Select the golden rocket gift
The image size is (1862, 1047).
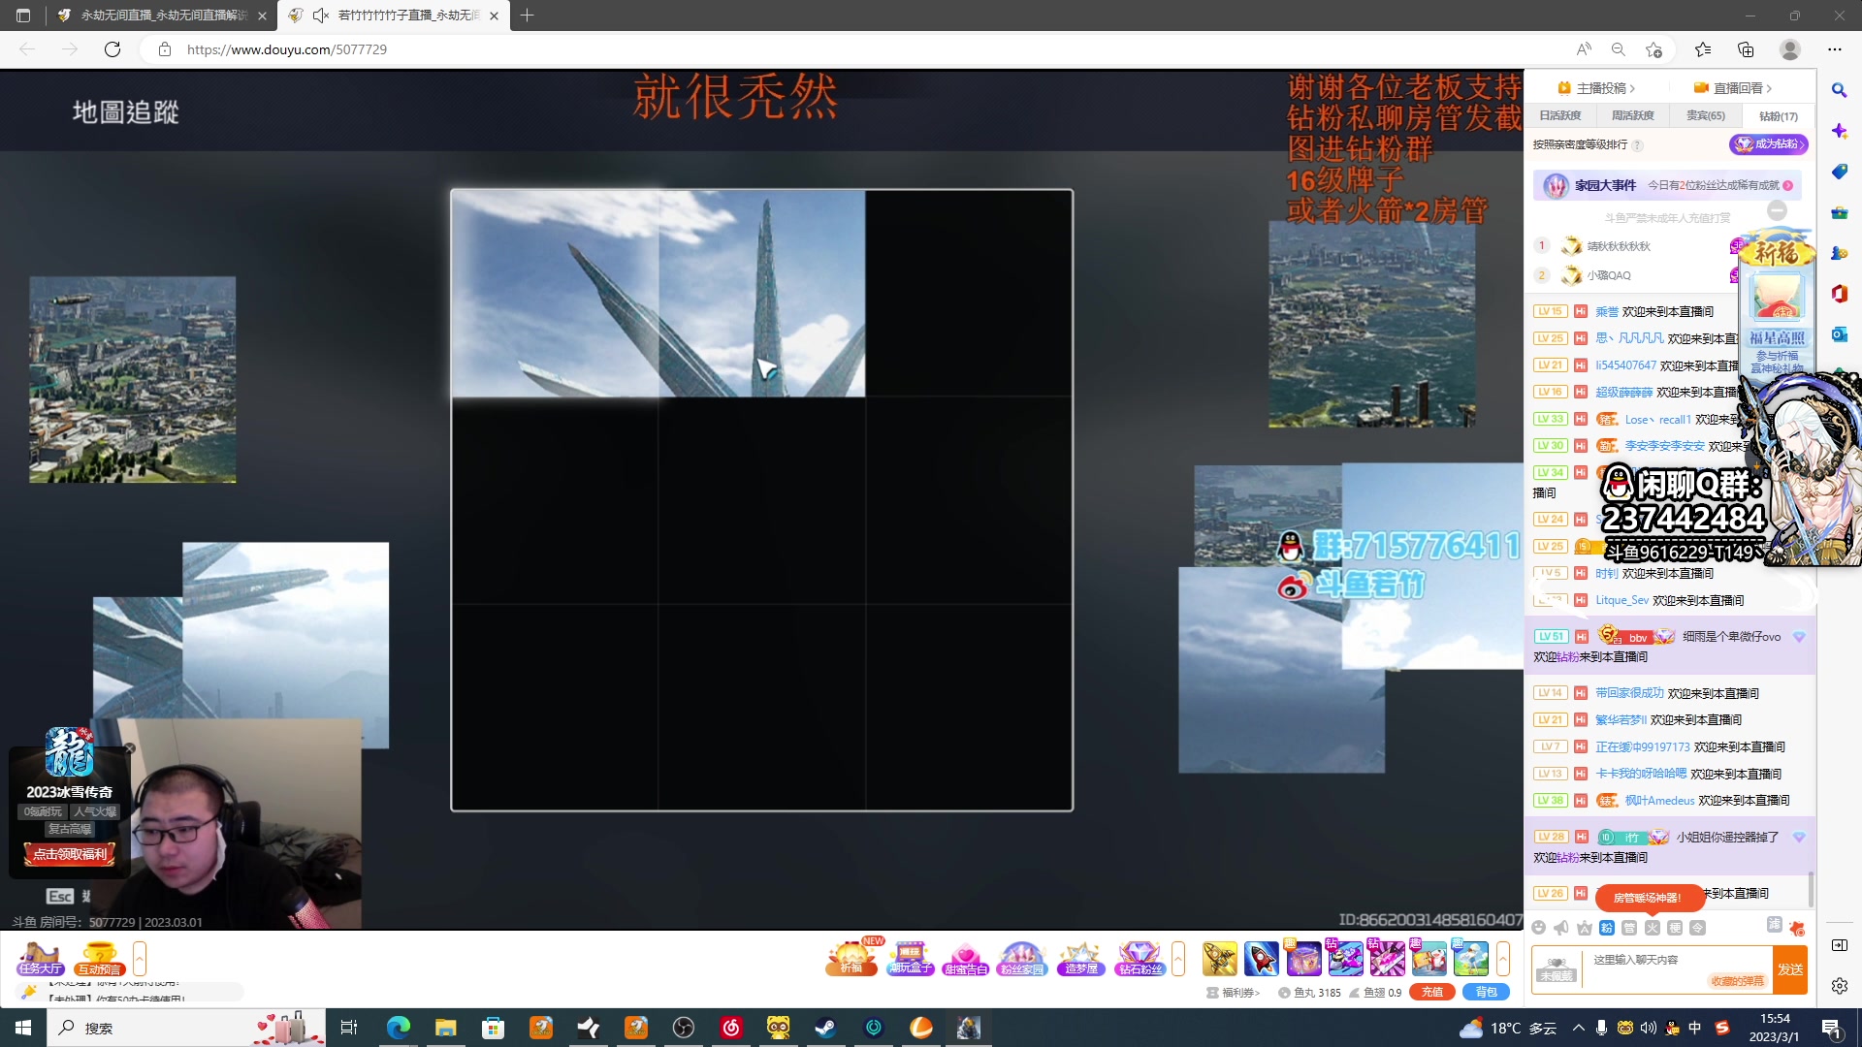(x=1220, y=959)
